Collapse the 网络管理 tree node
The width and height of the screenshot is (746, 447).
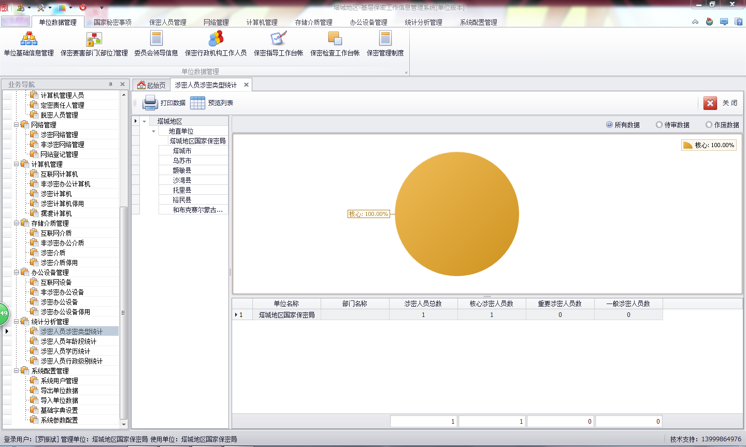[x=16, y=125]
